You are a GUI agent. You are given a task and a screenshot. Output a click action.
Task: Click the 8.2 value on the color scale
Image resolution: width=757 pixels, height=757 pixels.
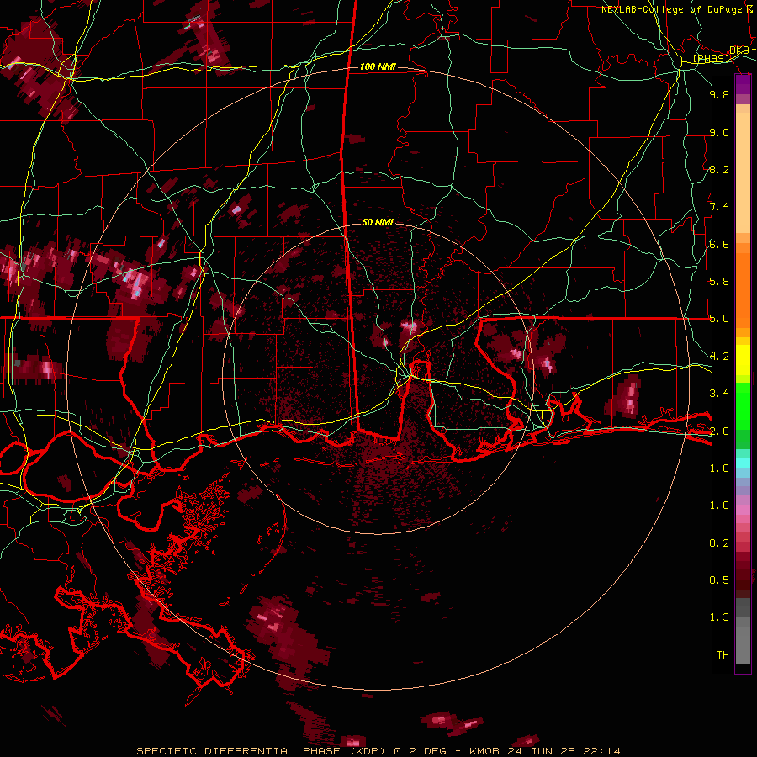click(x=719, y=169)
